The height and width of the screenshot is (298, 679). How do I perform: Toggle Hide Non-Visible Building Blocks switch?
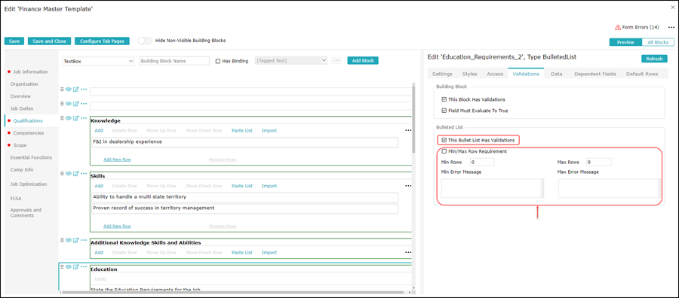tap(145, 41)
